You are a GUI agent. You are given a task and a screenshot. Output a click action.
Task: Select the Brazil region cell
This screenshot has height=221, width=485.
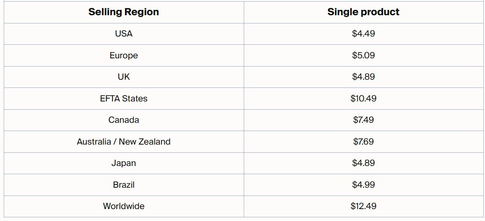(123, 185)
